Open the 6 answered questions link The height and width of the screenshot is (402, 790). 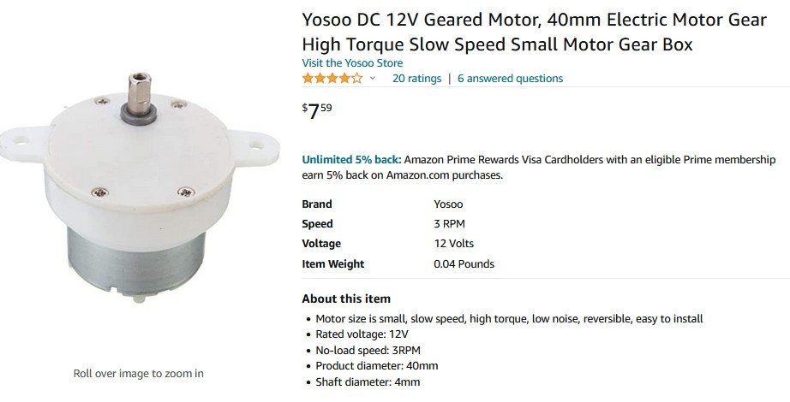click(x=510, y=79)
